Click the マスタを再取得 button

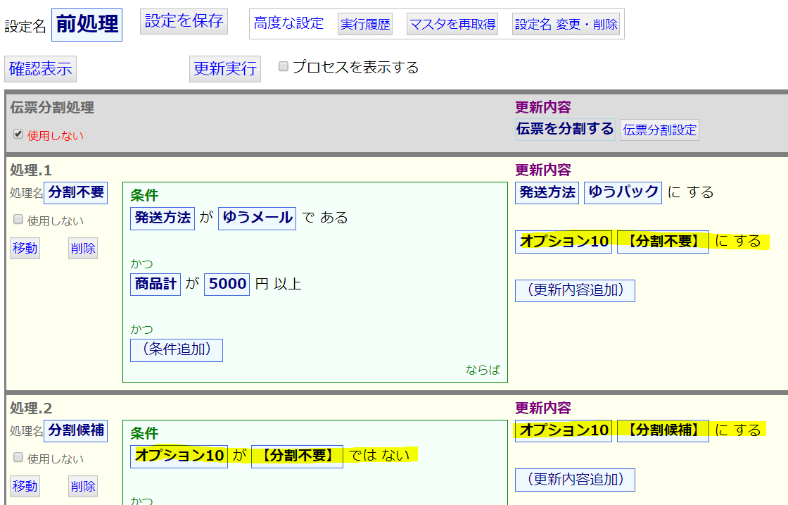coord(452,24)
